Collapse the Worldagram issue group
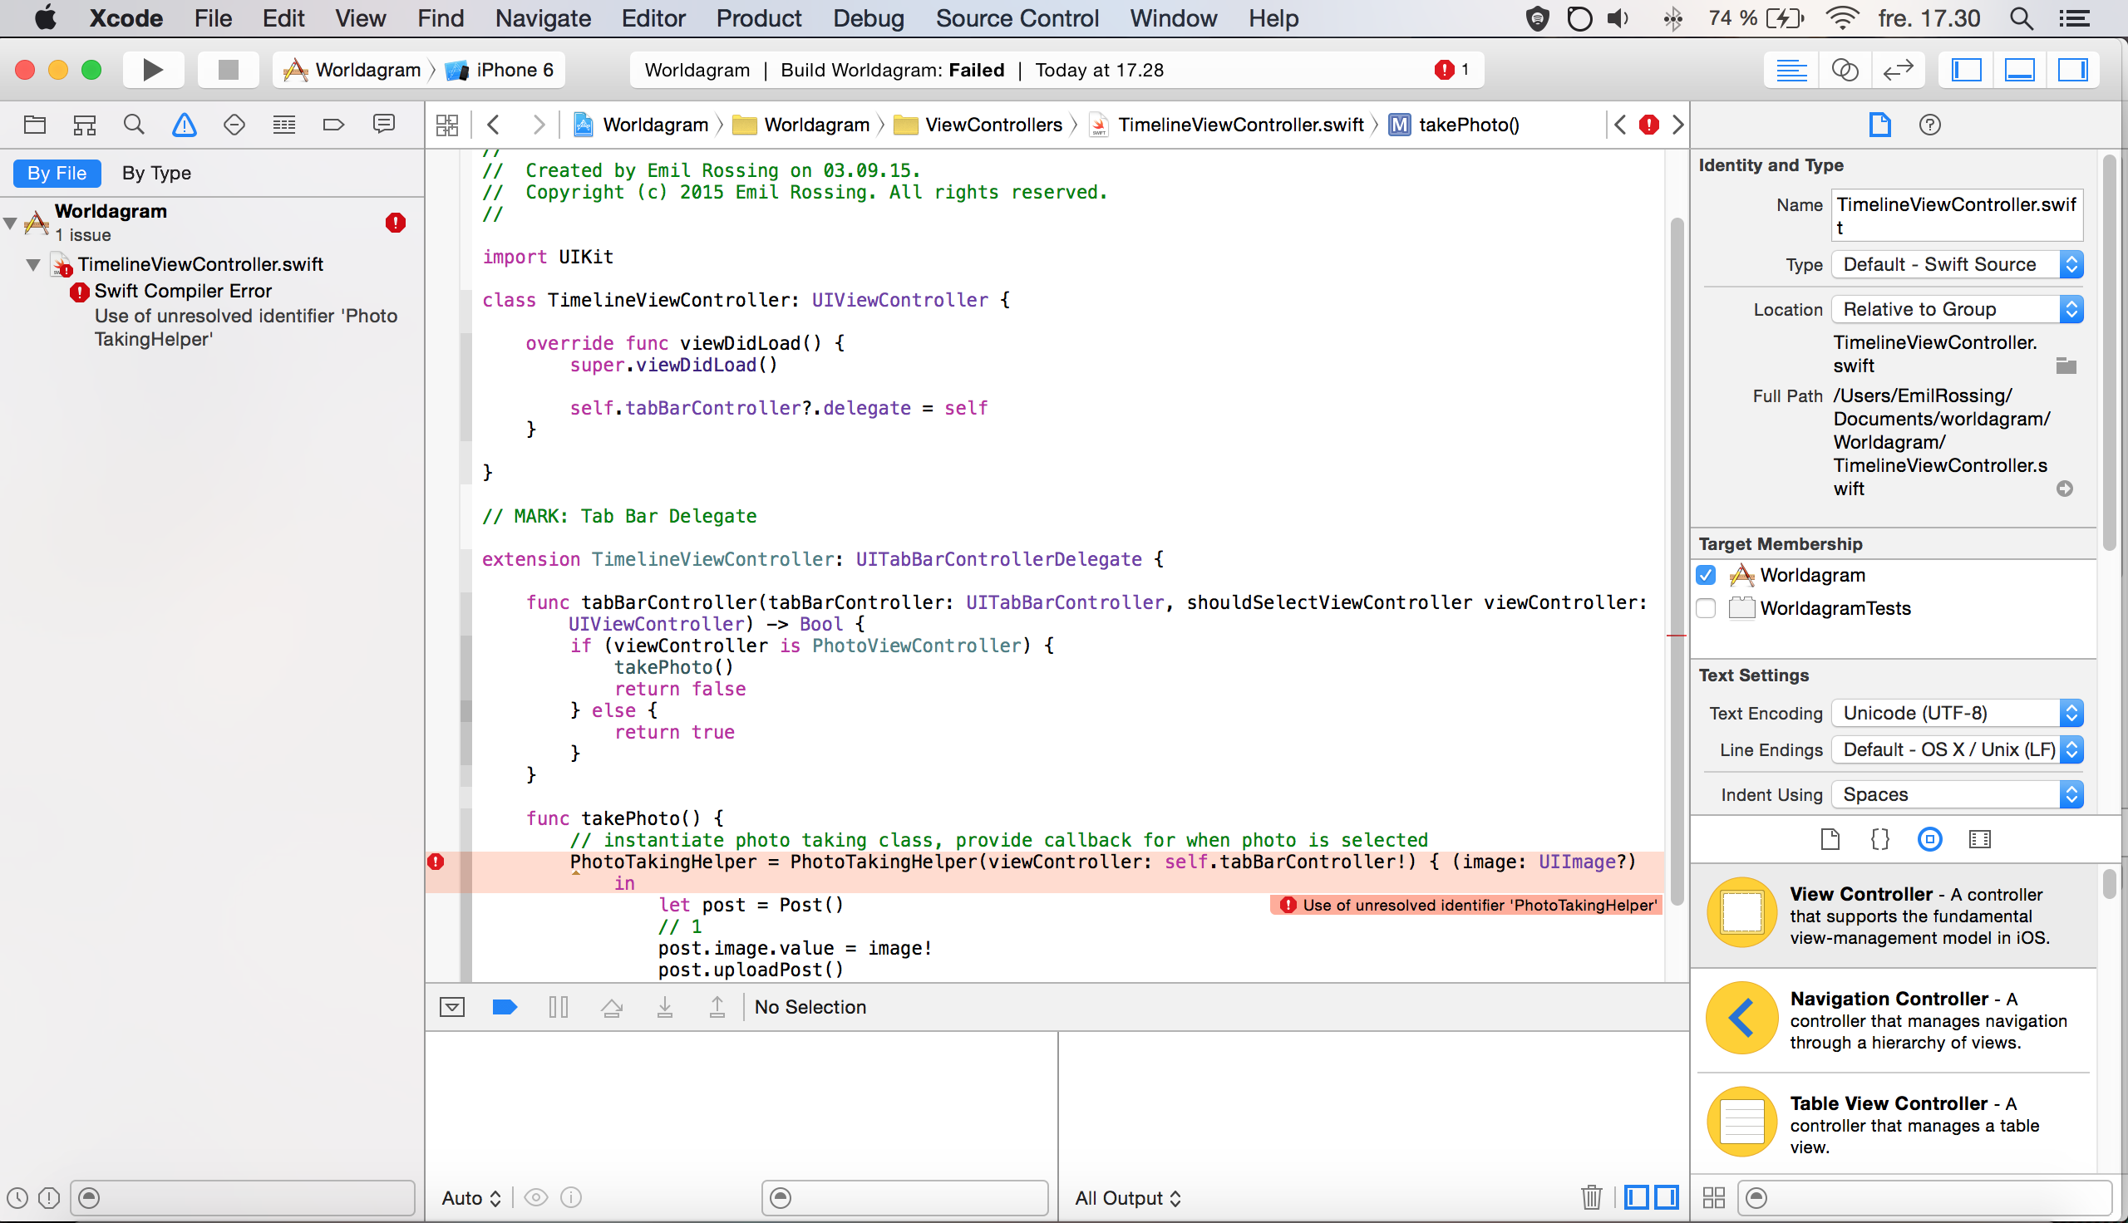The image size is (2128, 1223). tap(10, 223)
